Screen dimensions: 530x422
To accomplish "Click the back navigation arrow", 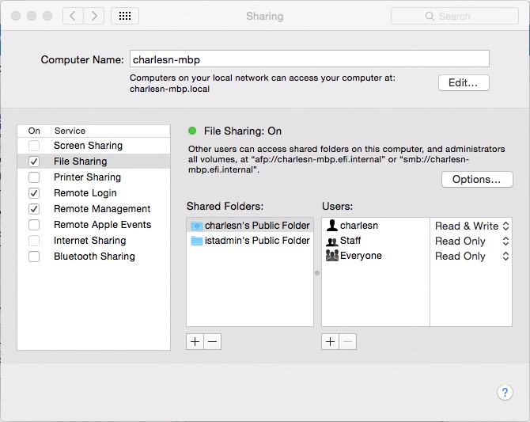I will click(74, 16).
